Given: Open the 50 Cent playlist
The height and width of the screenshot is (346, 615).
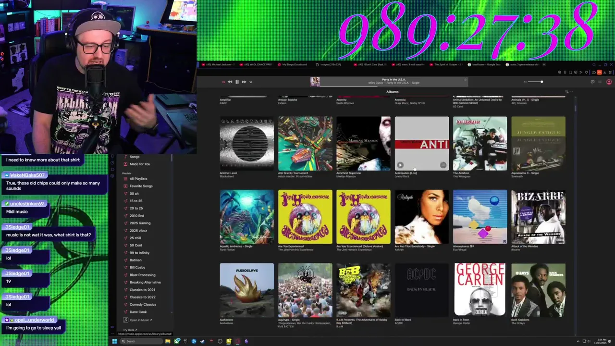Looking at the screenshot, I should [x=136, y=245].
